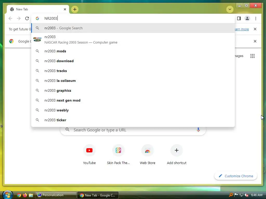This screenshot has width=266, height=199.
Task: Open the profile avatar menu
Action: 247,18
